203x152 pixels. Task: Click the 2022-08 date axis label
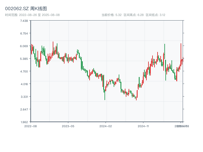tap(30, 126)
